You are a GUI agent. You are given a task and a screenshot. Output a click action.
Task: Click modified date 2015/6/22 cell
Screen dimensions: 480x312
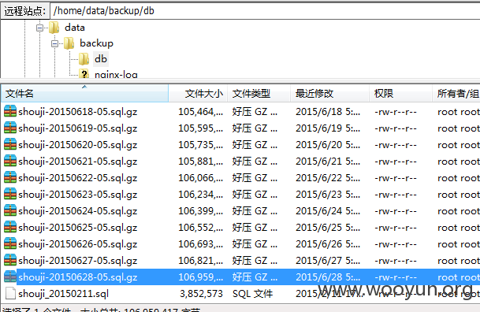[x=328, y=178]
